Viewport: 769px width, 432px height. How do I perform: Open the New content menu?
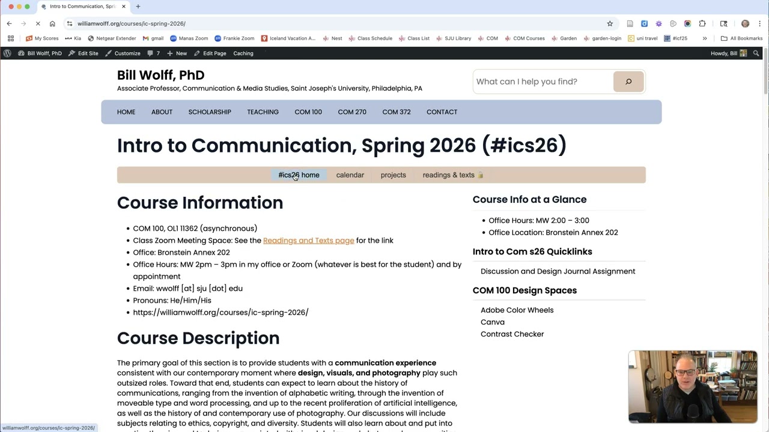[177, 53]
